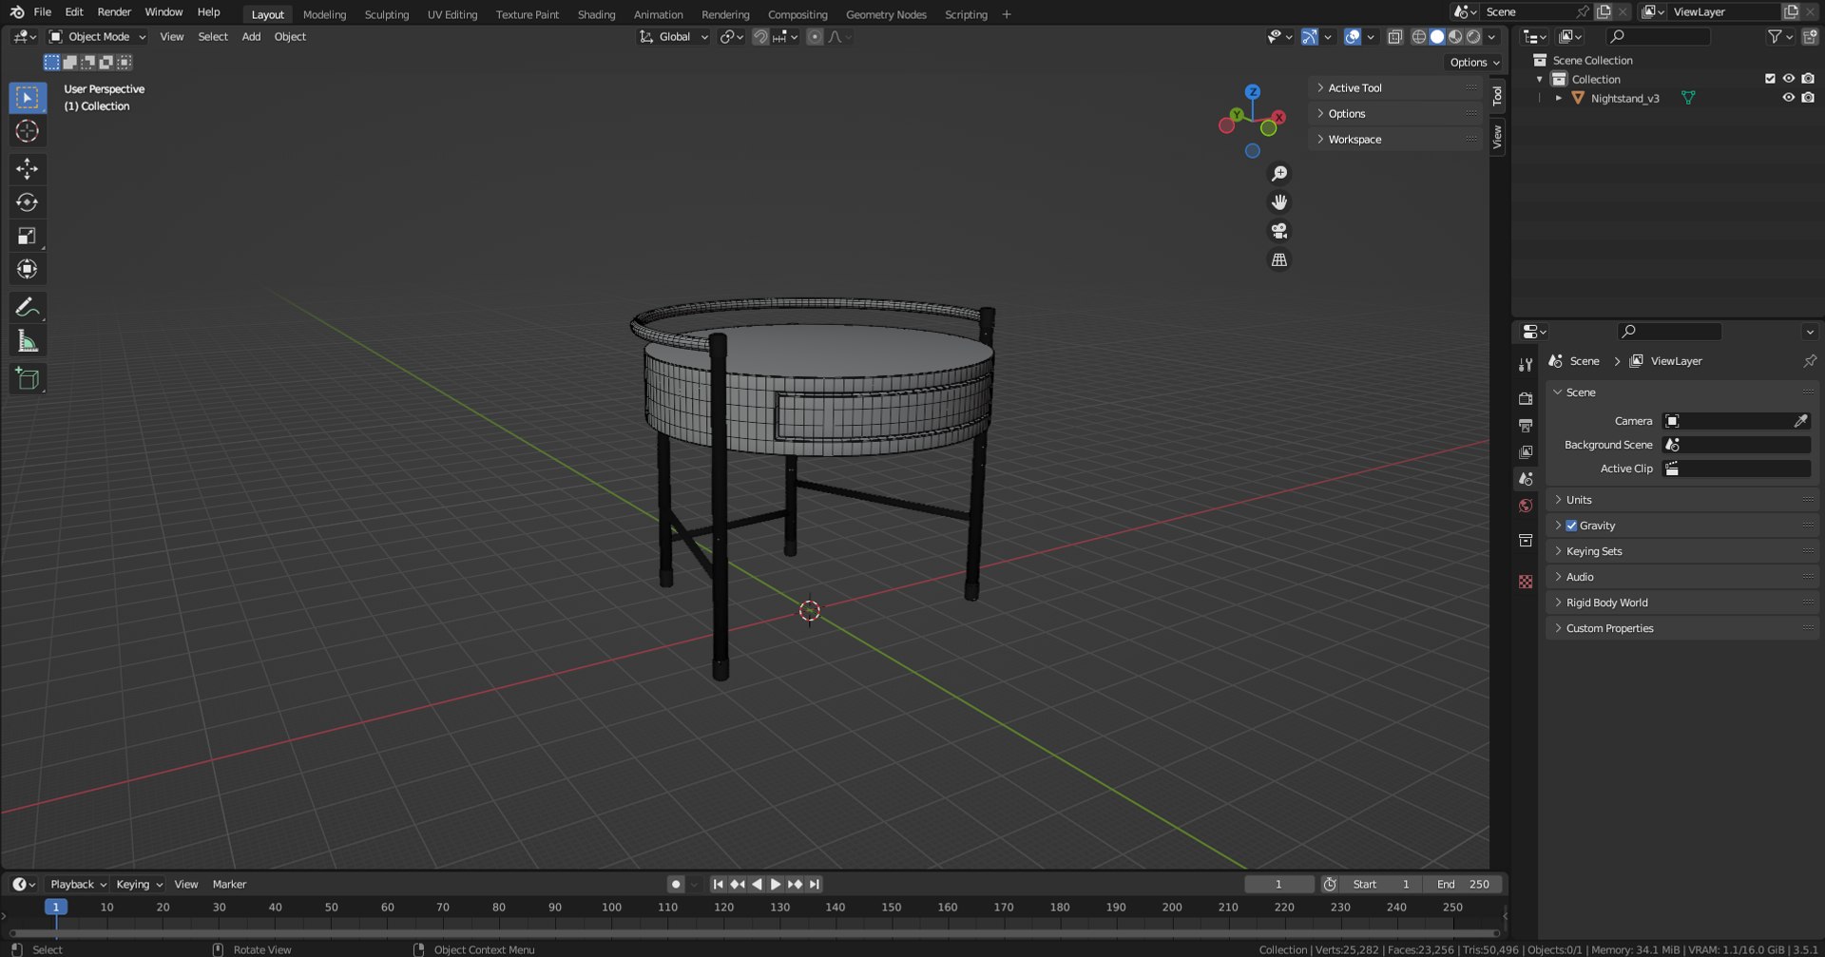Switch to the UV Editing workspace tab
1825x957 pixels.
pos(452,14)
